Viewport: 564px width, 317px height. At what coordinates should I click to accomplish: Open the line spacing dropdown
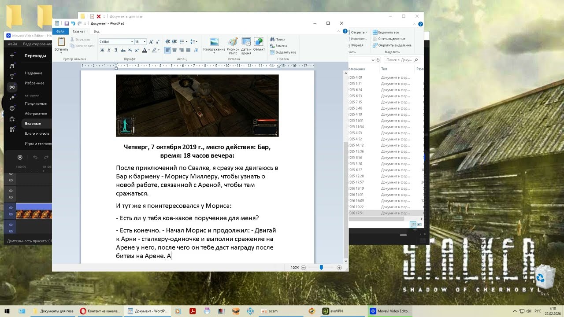point(194,41)
